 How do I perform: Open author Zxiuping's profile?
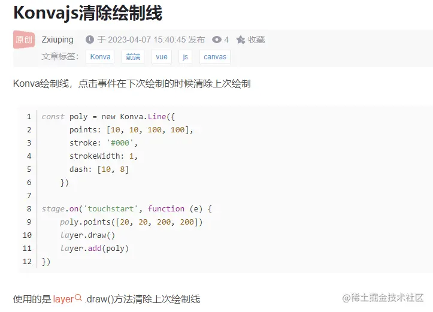pyautogui.click(x=57, y=40)
